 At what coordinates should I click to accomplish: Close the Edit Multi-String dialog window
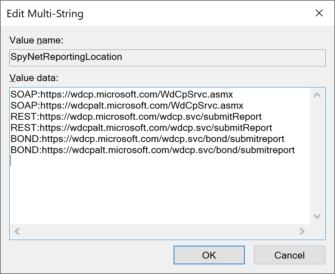tap(319, 13)
